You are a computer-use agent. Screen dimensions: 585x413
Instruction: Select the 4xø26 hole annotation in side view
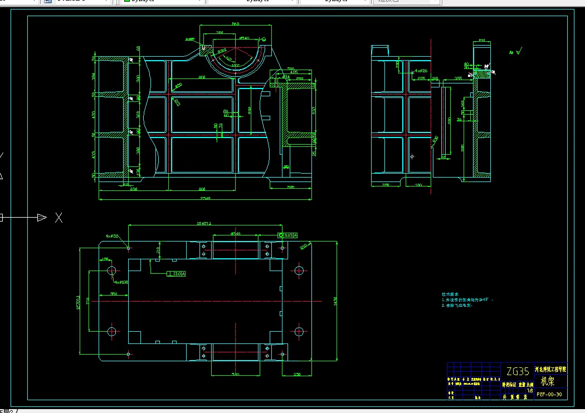[421, 71]
